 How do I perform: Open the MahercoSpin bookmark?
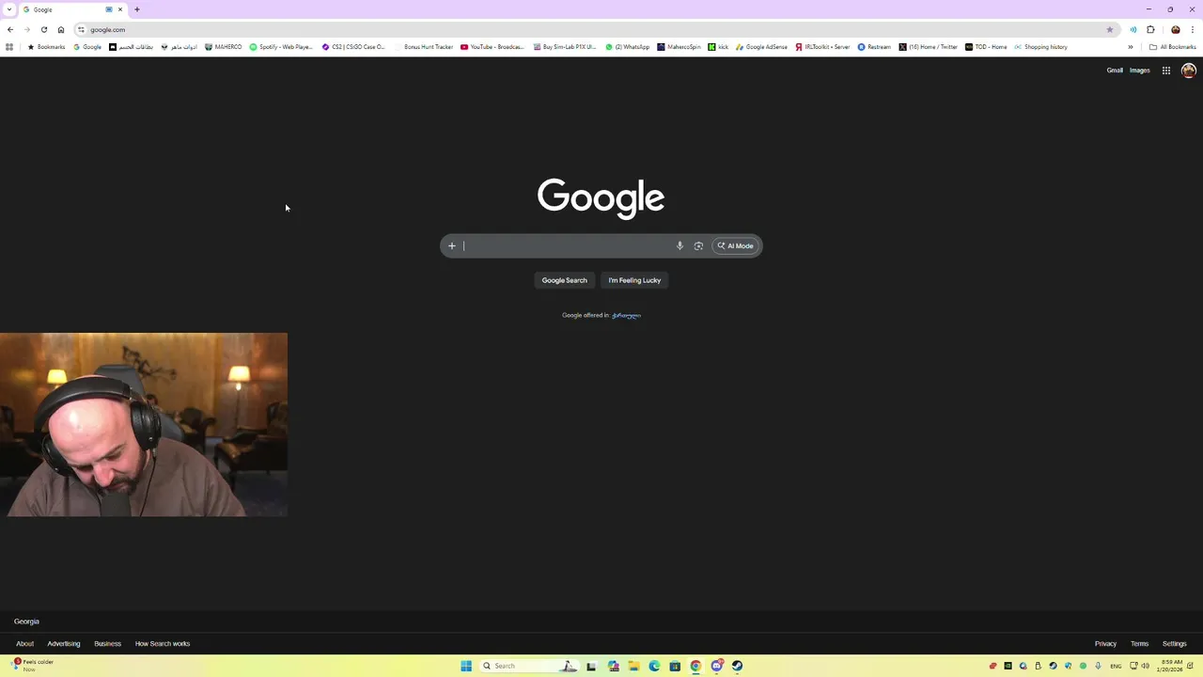(679, 47)
